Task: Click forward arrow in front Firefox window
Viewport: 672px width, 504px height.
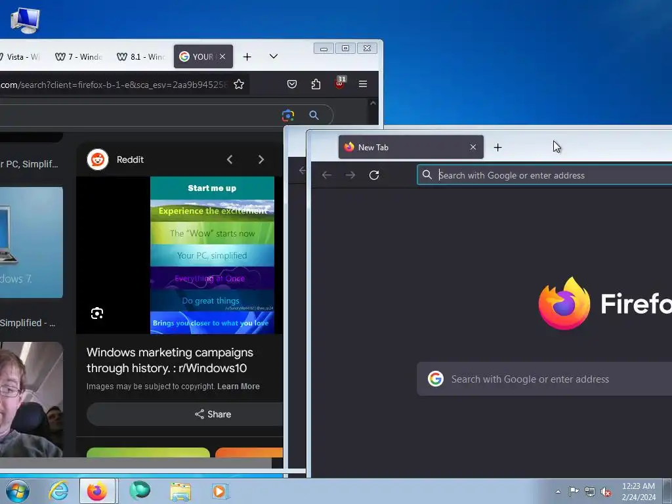Action: (350, 175)
